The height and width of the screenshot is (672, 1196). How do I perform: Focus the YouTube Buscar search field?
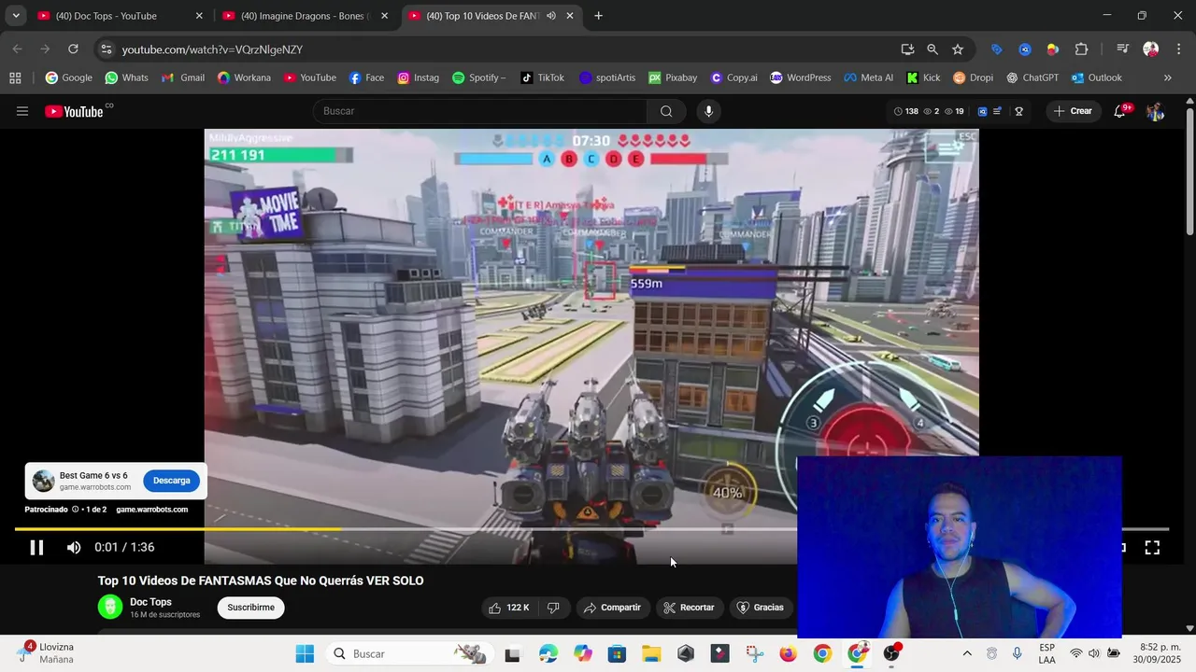(x=480, y=111)
